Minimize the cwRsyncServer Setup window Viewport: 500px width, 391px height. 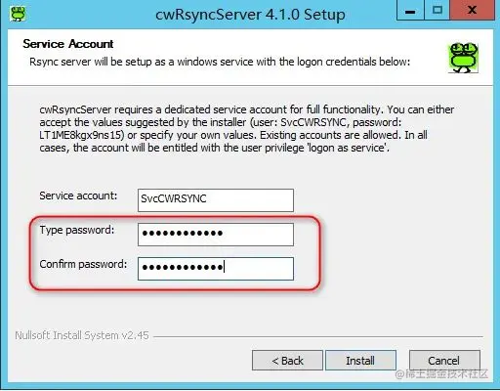(x=410, y=11)
